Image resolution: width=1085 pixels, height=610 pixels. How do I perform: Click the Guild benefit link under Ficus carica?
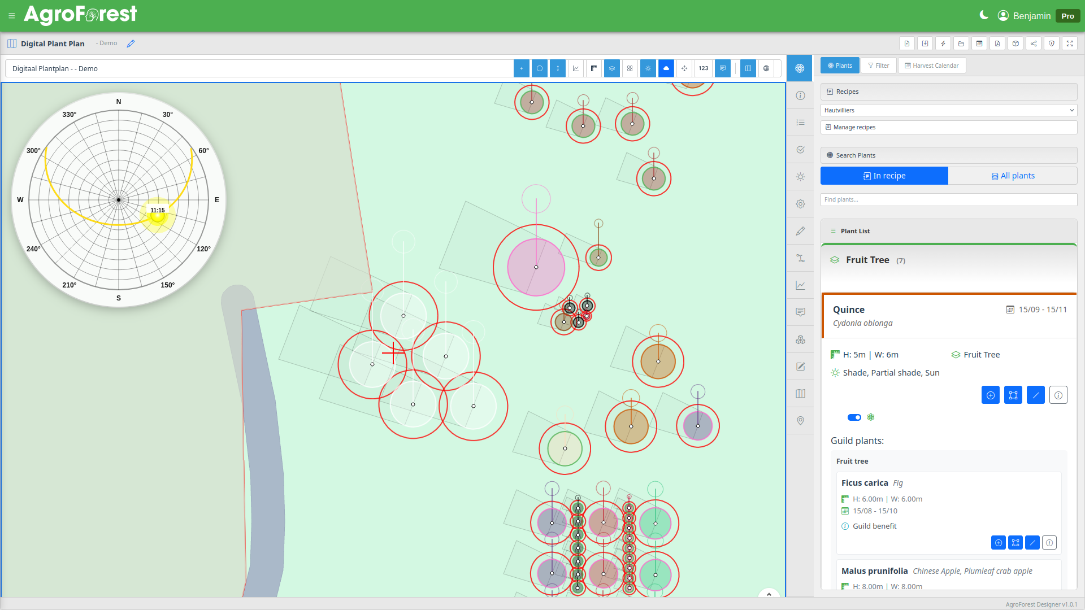click(874, 526)
